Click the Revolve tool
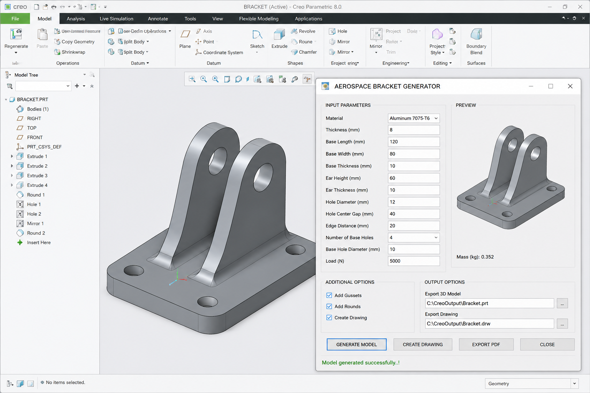The width and height of the screenshot is (590, 393). pyautogui.click(x=303, y=31)
